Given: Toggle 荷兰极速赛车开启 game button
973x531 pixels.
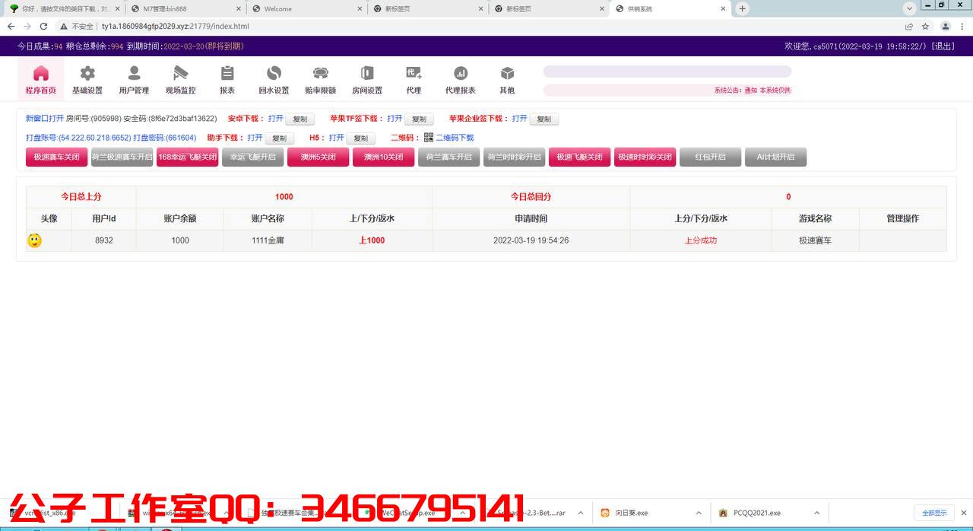Looking at the screenshot, I should click(122, 157).
